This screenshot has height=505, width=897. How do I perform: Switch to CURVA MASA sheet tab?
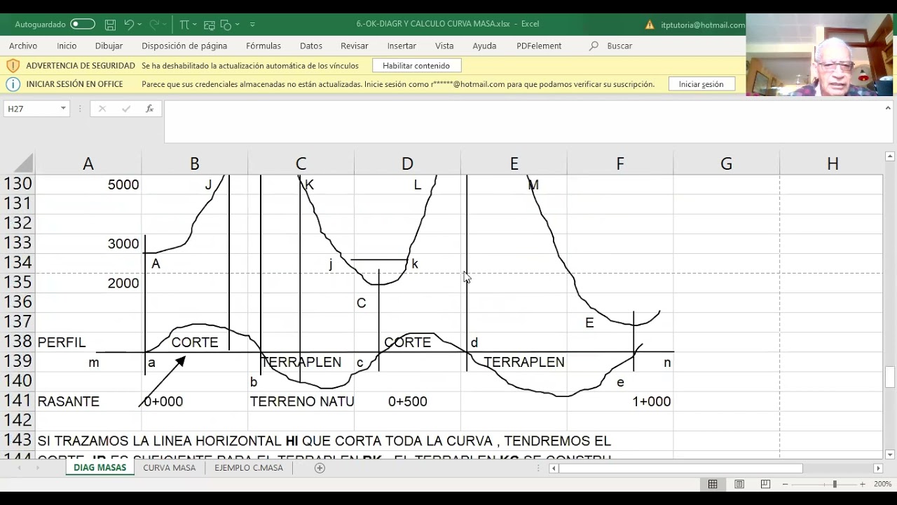[170, 468]
